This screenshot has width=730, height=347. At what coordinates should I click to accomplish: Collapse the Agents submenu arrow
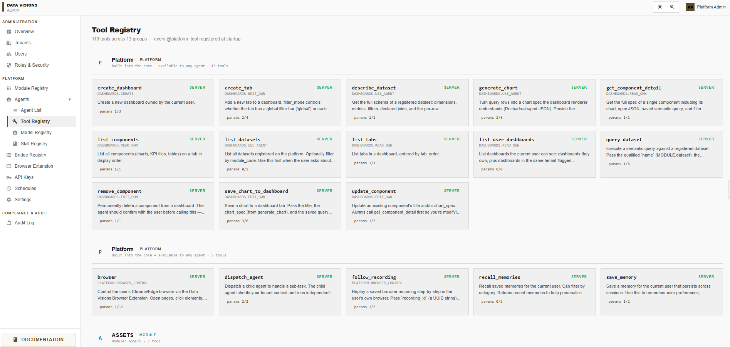click(70, 99)
